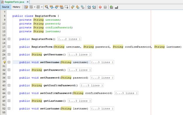Expand the setLastname method fold

tap(9, 109)
